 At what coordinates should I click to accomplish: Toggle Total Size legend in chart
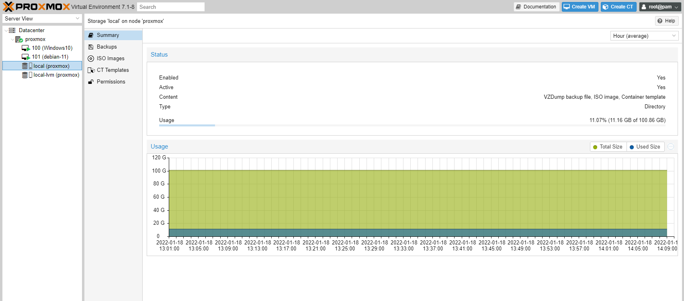point(608,147)
